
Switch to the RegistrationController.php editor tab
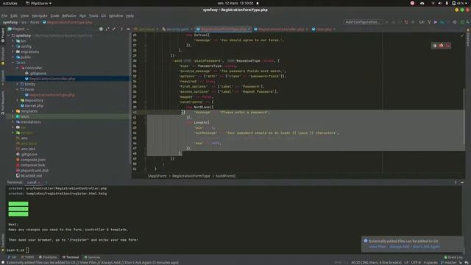tap(281, 29)
